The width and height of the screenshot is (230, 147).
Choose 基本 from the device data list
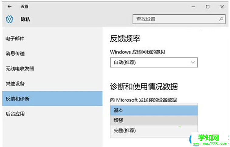point(153,110)
